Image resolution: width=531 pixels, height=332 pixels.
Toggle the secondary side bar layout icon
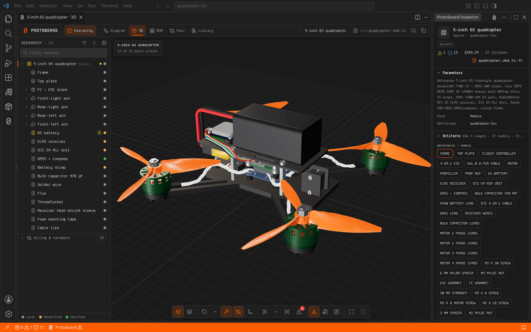coord(494,6)
